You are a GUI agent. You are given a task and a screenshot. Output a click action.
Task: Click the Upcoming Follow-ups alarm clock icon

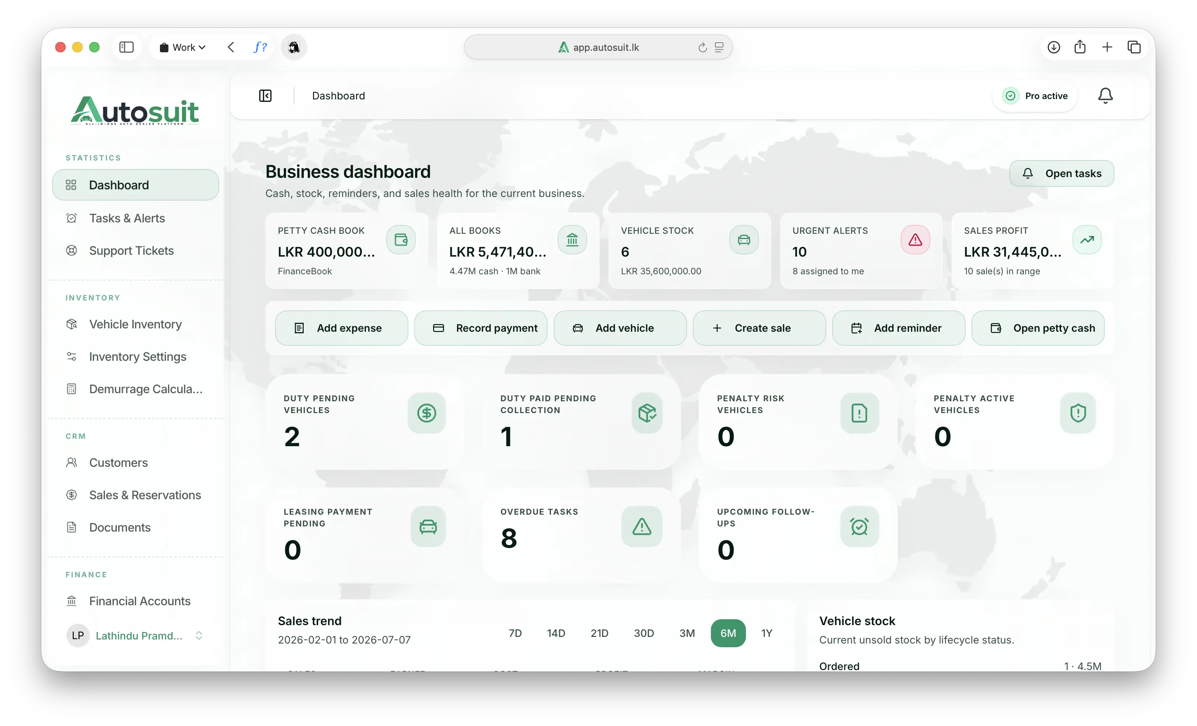859,526
